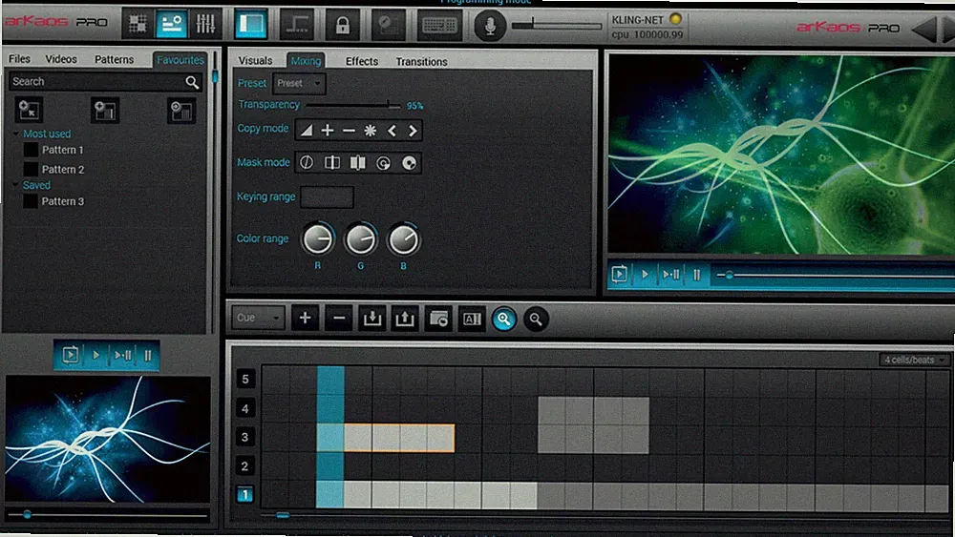Switch to the Visuals tab
Screen dimensions: 955x537
point(255,60)
